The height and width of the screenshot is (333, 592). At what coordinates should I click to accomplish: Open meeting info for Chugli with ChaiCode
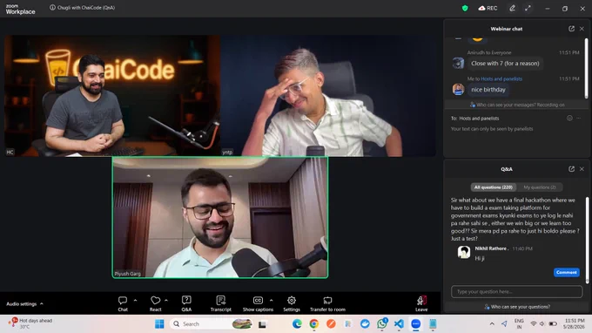[x=52, y=8]
